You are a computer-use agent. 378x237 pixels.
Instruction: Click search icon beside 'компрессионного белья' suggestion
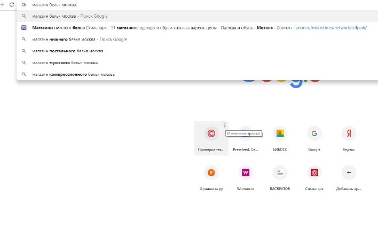(24, 74)
